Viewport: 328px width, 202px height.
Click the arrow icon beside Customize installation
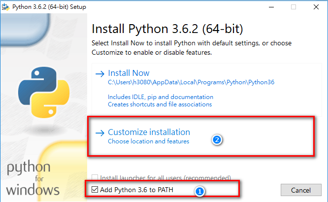point(100,133)
